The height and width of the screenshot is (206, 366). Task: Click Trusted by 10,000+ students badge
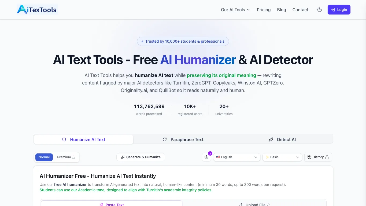(183, 41)
